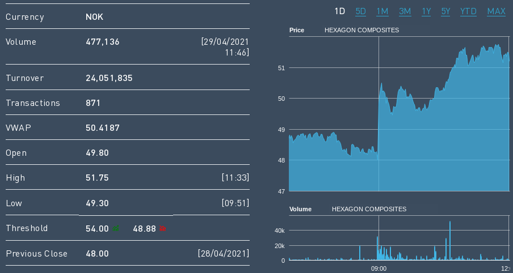View the 1Y chart period
513x273 pixels.
point(426,11)
